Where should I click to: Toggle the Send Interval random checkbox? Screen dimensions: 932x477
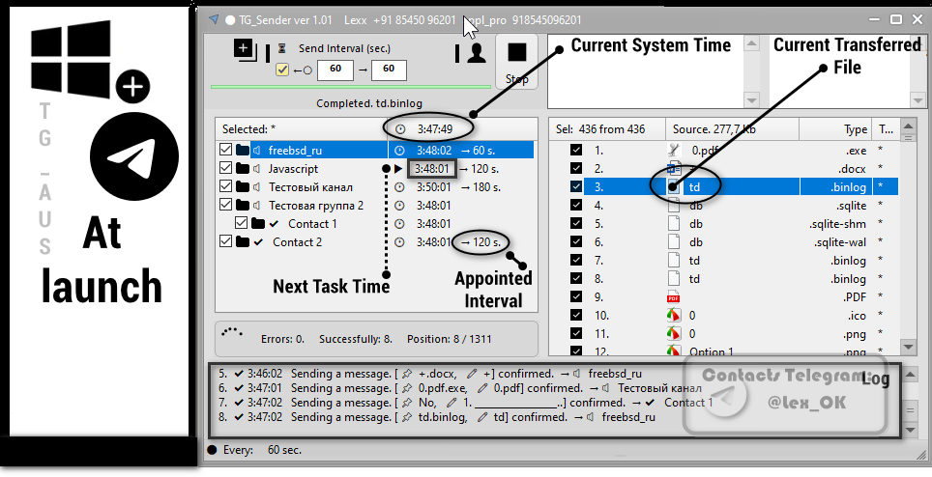(x=282, y=70)
